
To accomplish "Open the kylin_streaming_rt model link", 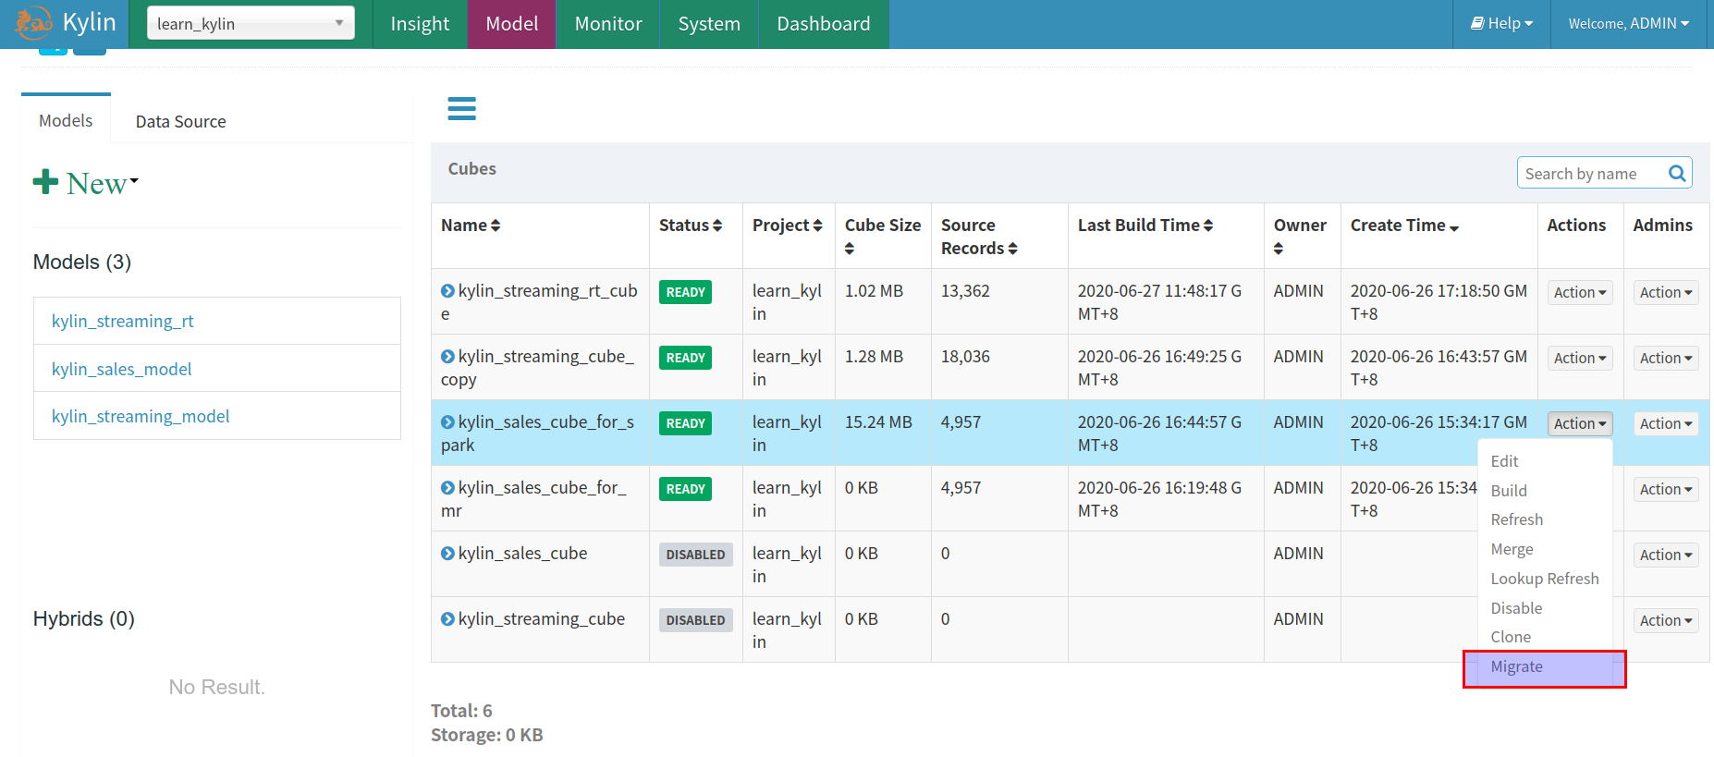I will tap(123, 321).
